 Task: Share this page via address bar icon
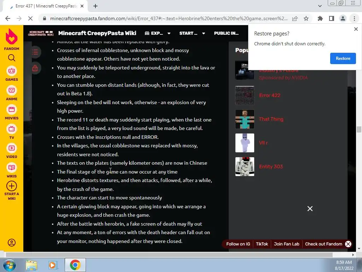click(x=295, y=18)
